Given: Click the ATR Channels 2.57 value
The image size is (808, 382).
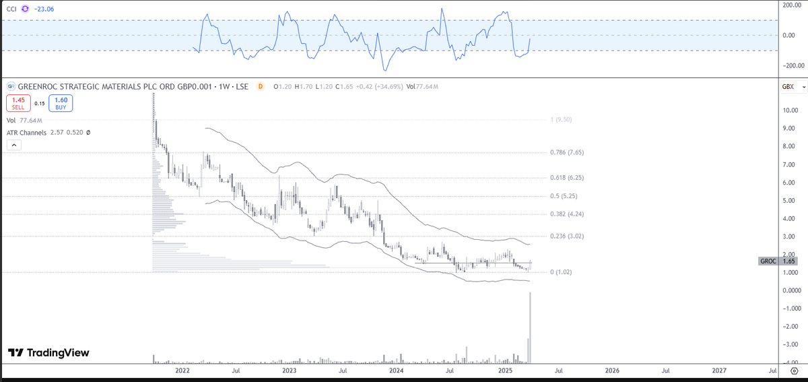Looking at the screenshot, I should pyautogui.click(x=57, y=133).
